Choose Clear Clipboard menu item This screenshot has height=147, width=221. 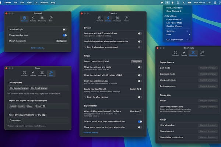pyautogui.click(x=178, y=11)
